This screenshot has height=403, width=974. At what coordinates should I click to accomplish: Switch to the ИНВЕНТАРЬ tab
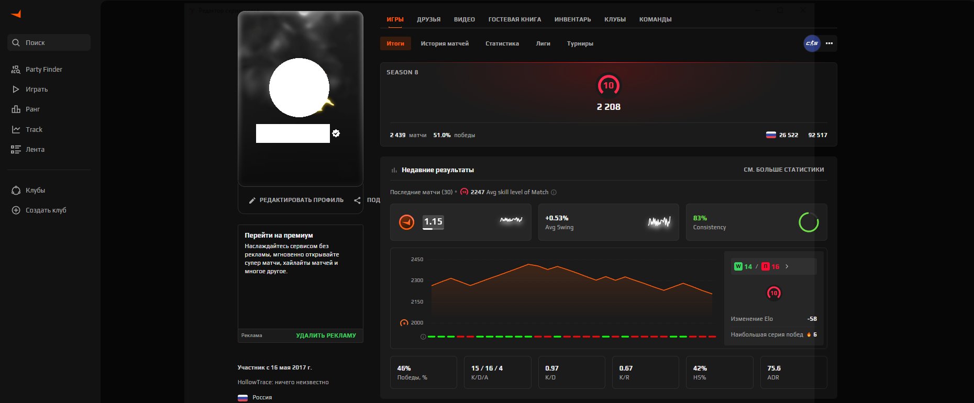click(572, 19)
